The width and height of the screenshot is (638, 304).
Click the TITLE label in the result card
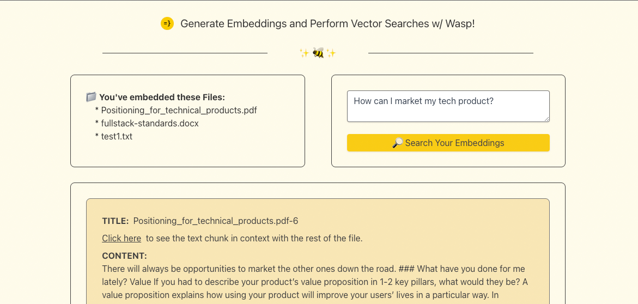click(x=116, y=221)
